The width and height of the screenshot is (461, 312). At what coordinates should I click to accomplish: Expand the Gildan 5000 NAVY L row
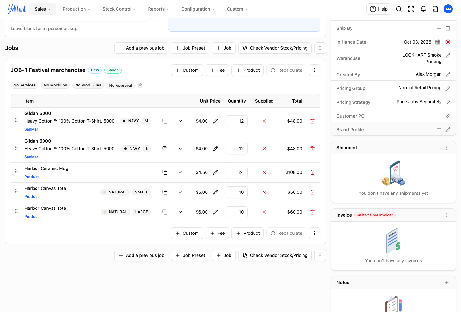pyautogui.click(x=180, y=149)
